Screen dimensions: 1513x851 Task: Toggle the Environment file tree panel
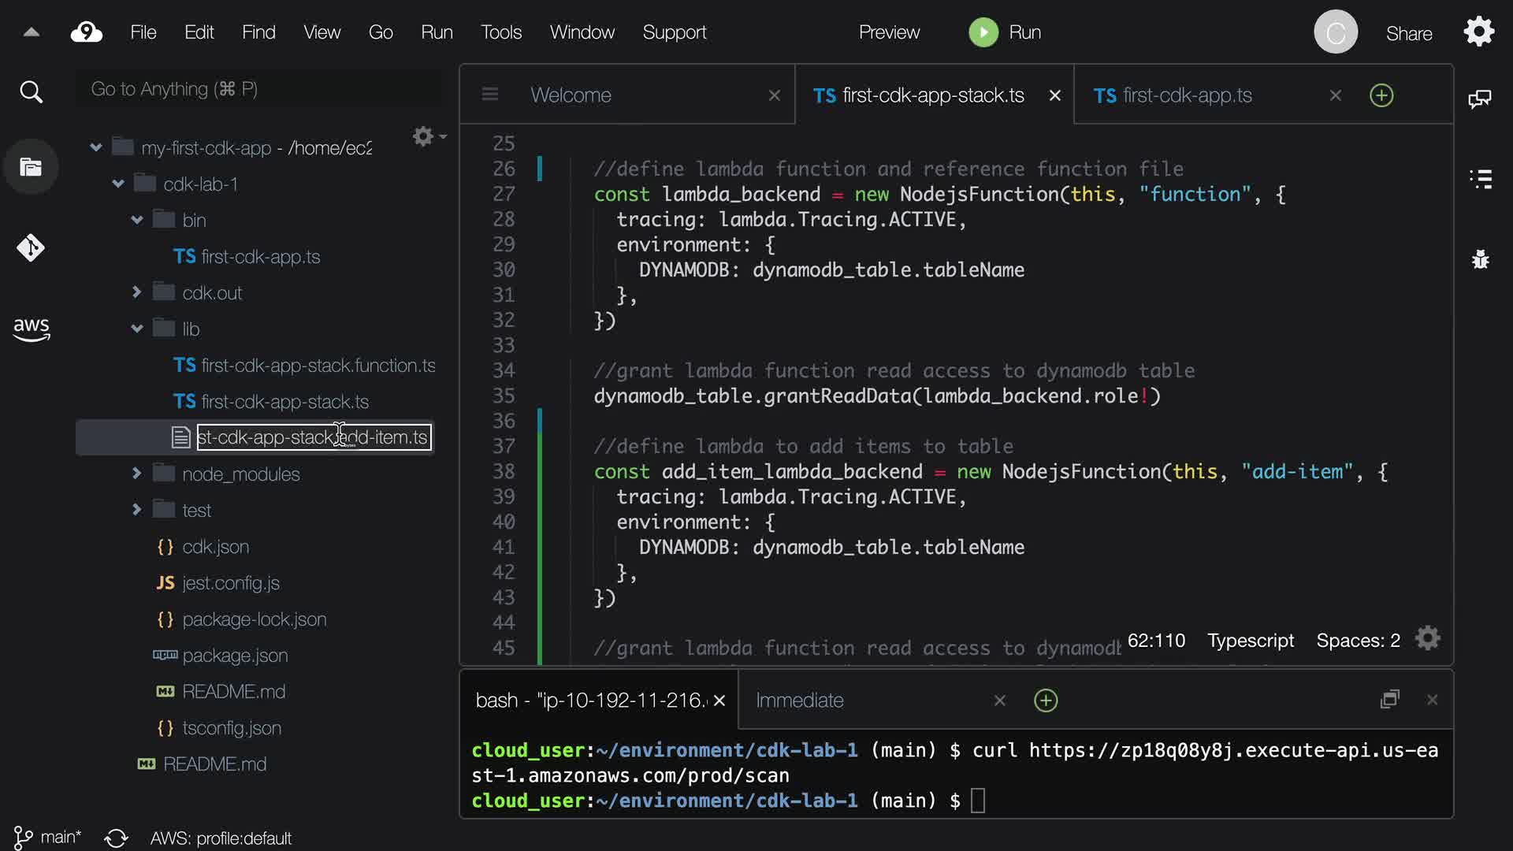point(31,167)
